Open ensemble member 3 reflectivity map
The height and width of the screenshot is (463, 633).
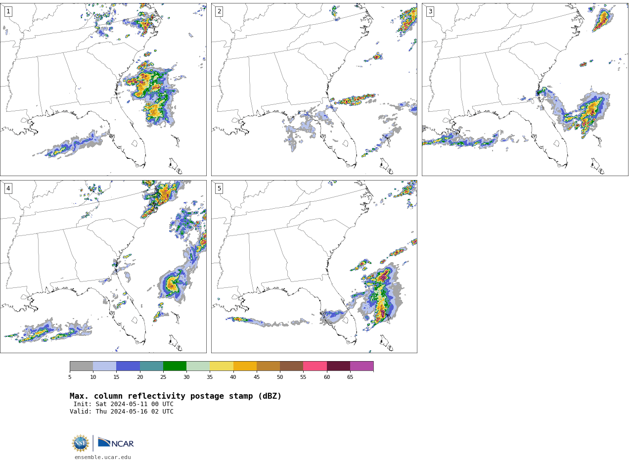coord(525,90)
